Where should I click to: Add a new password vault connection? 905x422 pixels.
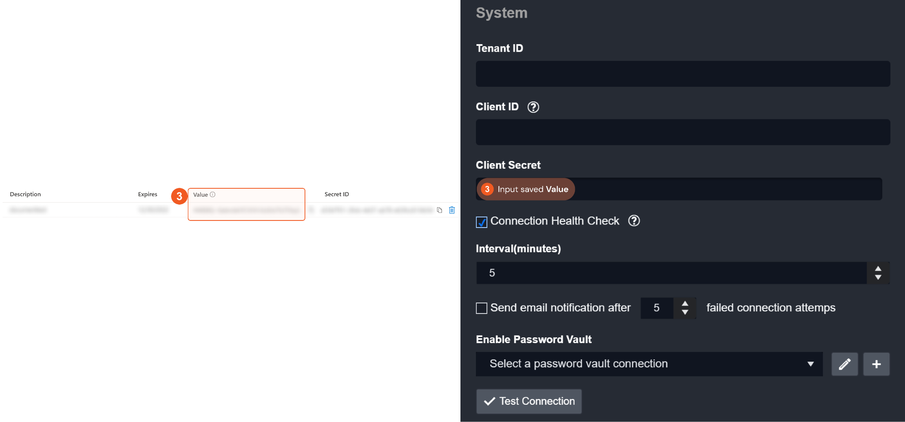coord(876,364)
